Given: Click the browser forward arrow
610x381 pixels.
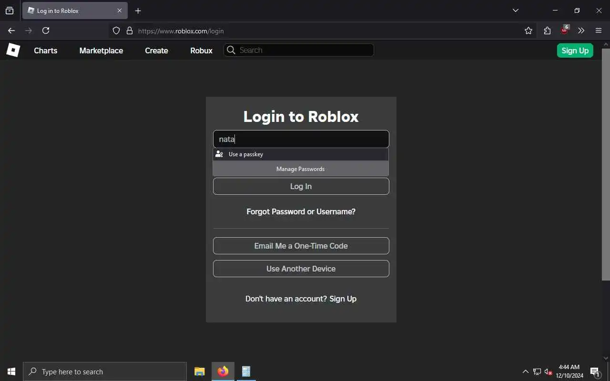Looking at the screenshot, I should (29, 30).
